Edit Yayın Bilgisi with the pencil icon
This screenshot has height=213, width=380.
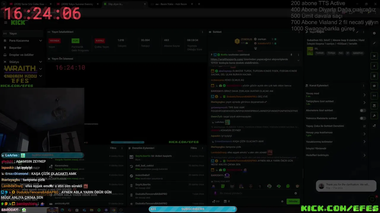point(357,32)
